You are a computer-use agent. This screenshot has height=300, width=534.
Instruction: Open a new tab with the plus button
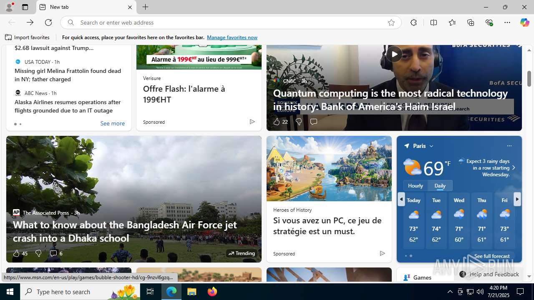tap(145, 7)
